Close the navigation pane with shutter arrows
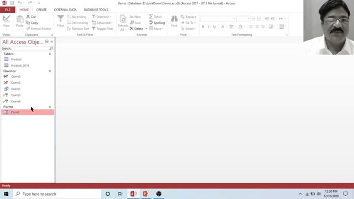 tap(51, 41)
